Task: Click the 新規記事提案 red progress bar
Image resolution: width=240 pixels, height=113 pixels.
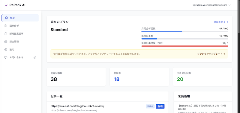Action: pyautogui.click(x=185, y=46)
